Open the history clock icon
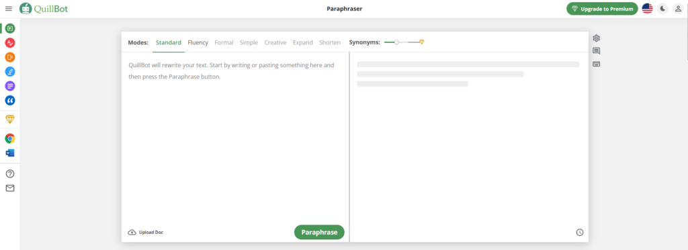 pos(580,233)
